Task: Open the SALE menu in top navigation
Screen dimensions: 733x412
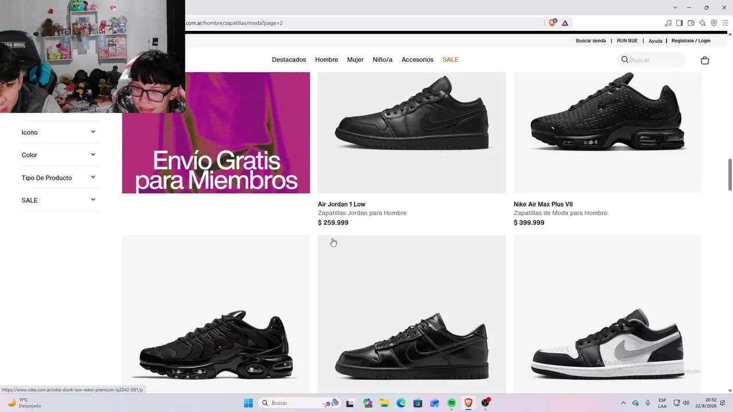Action: click(451, 60)
